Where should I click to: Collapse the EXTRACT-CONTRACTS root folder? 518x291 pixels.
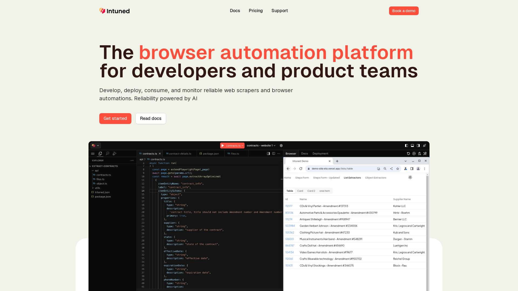click(104, 166)
